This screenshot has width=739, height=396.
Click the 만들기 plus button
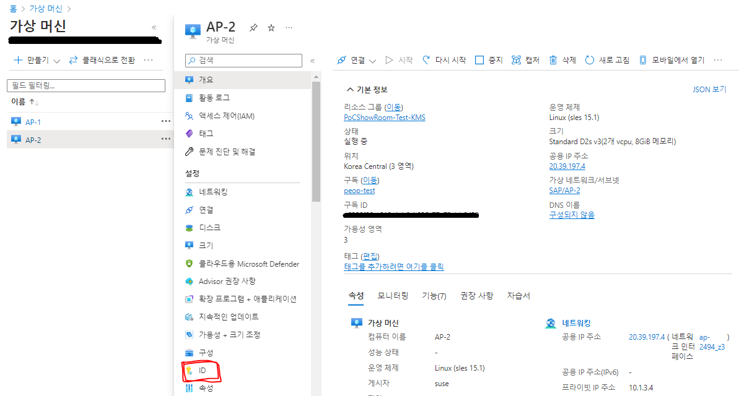(x=31, y=60)
